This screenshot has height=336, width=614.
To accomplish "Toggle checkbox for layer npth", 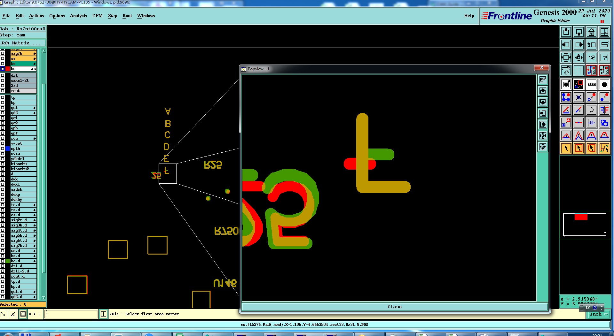I will [x=3, y=149].
